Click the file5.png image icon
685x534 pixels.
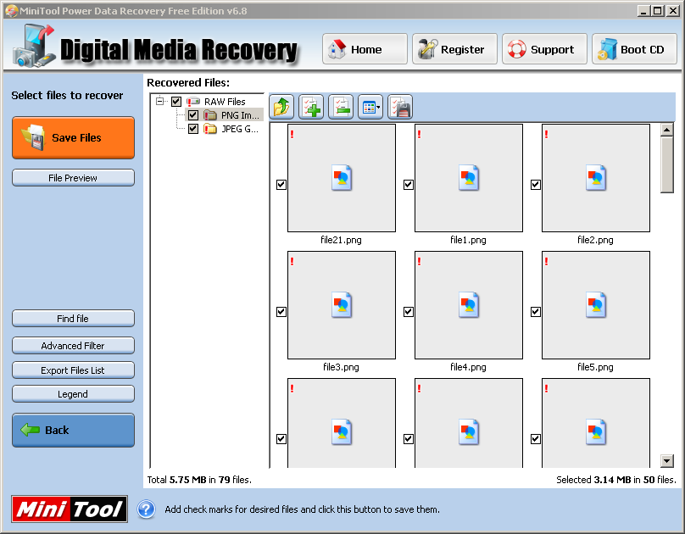pyautogui.click(x=595, y=305)
